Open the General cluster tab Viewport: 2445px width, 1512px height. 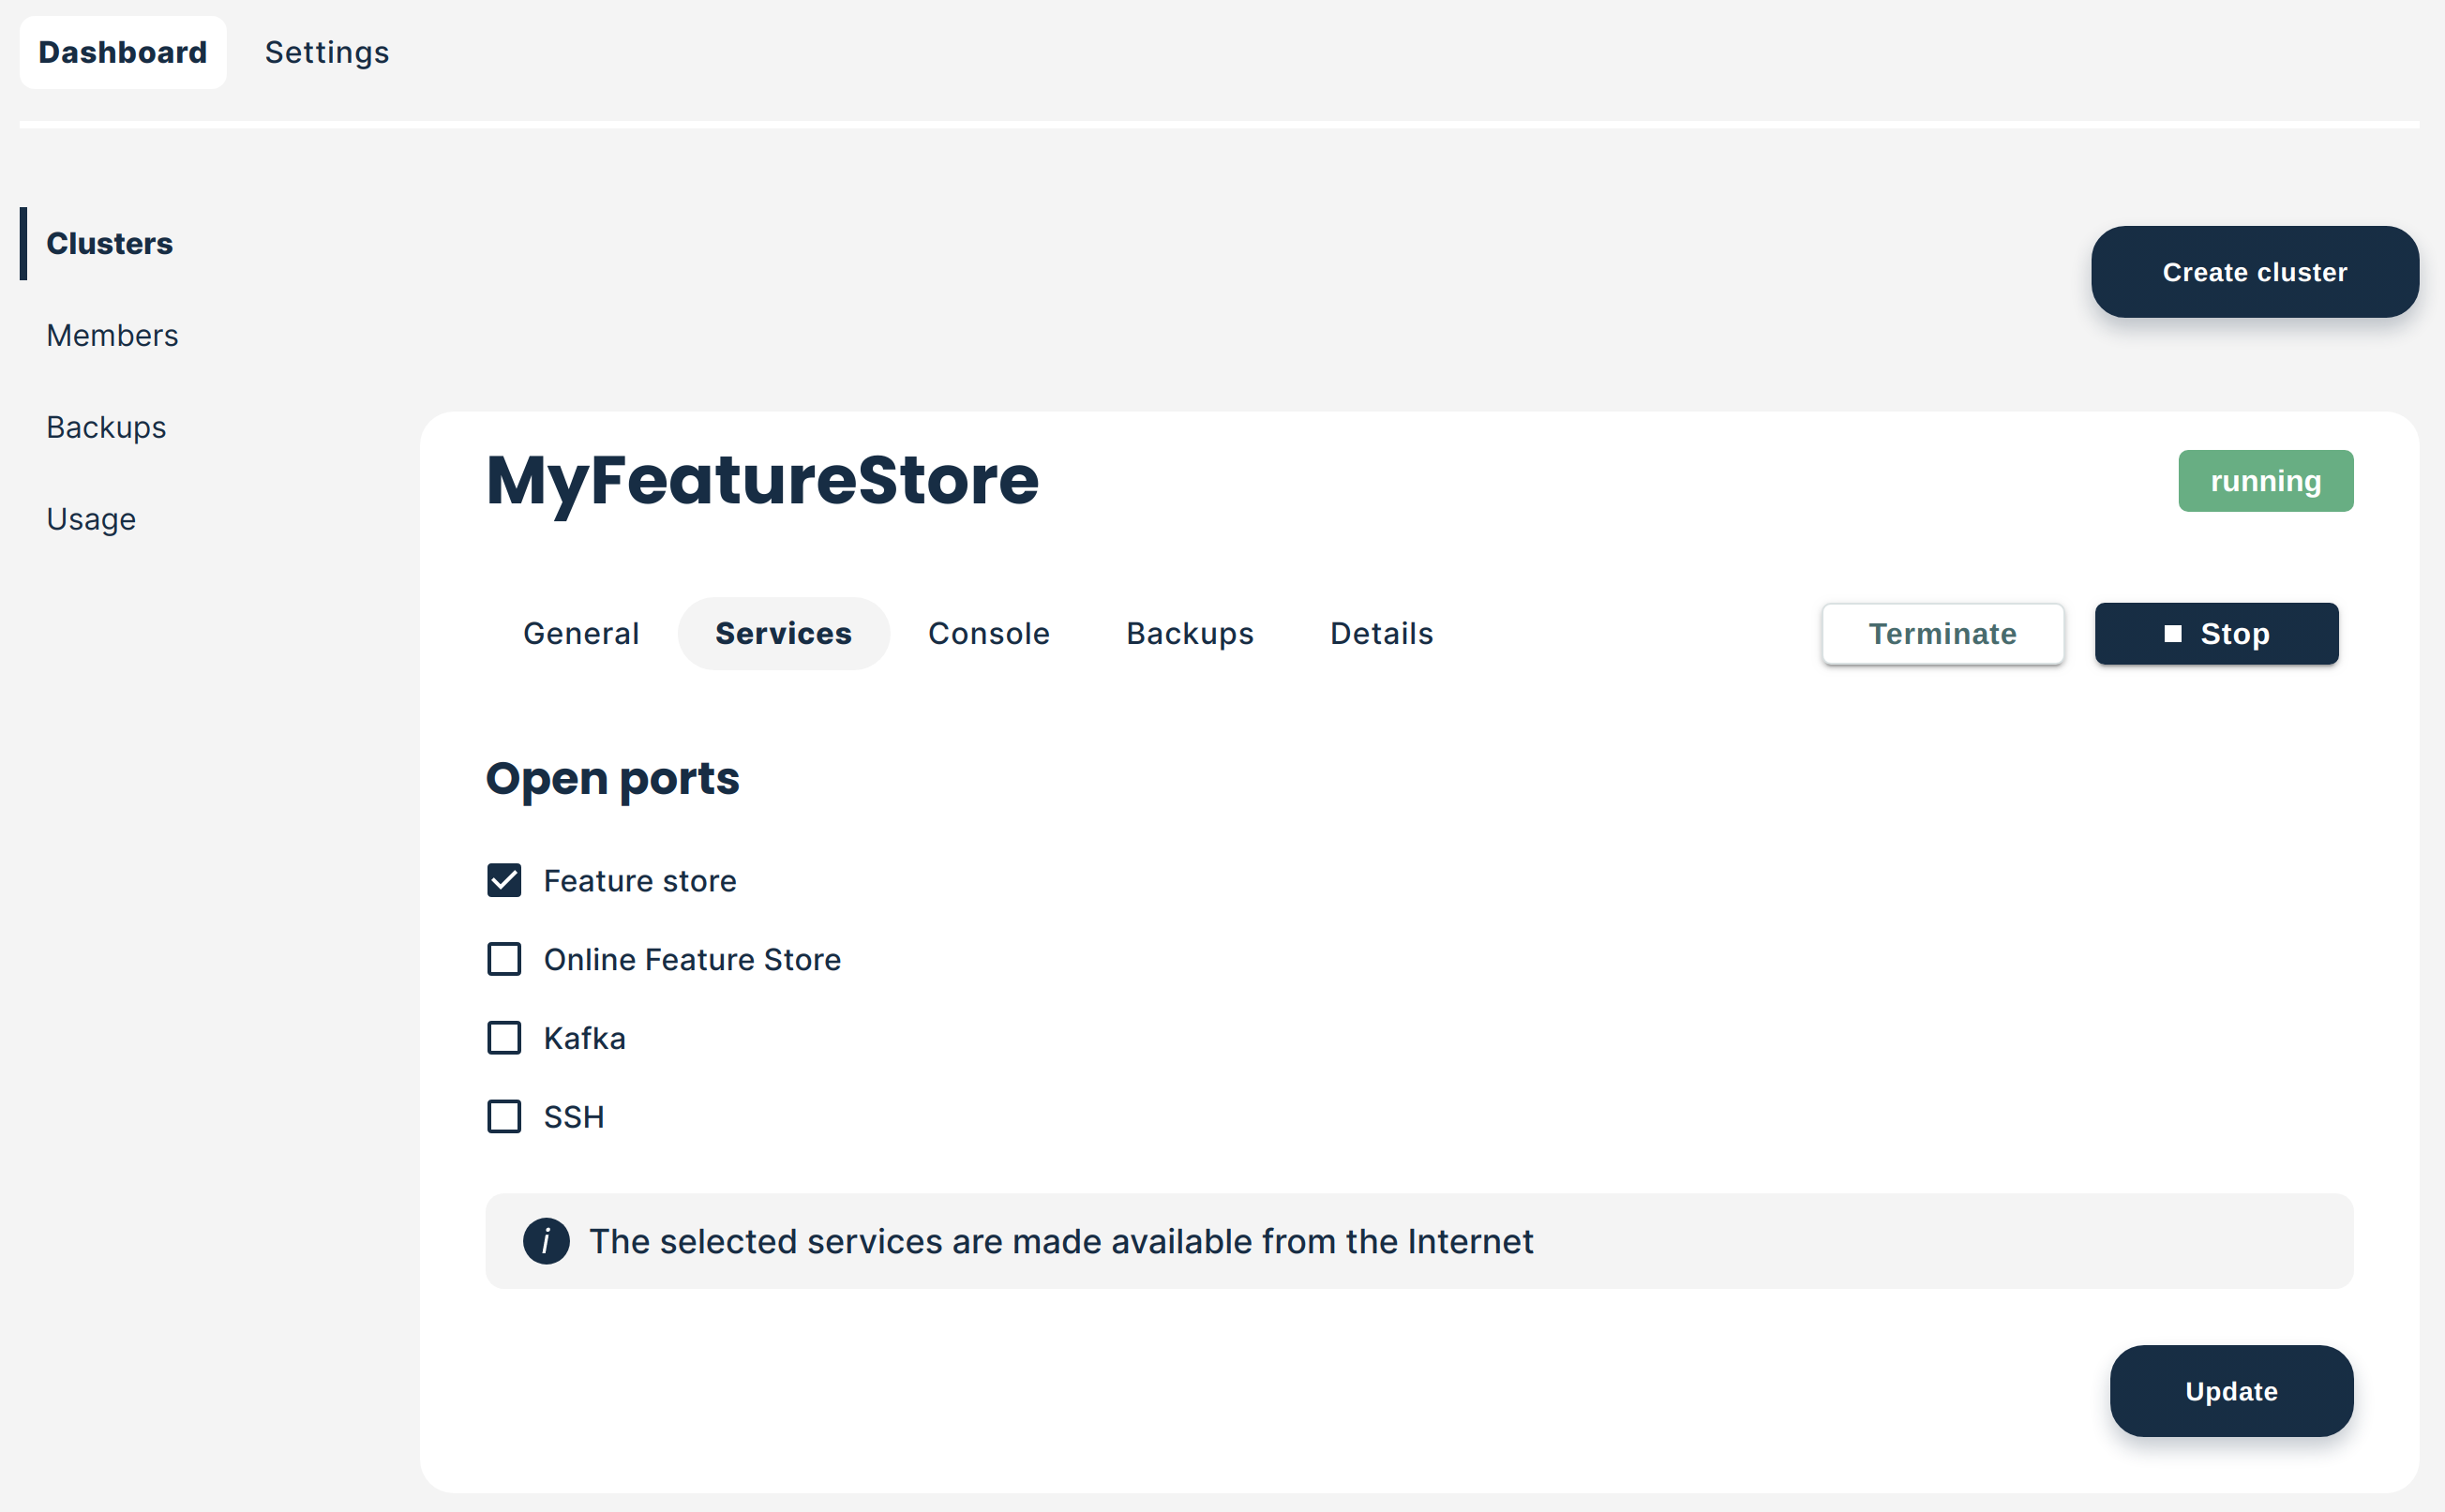(x=581, y=634)
